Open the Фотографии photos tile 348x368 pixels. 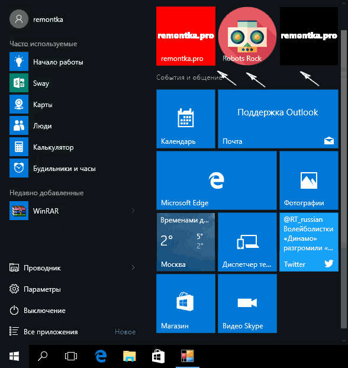(309, 180)
